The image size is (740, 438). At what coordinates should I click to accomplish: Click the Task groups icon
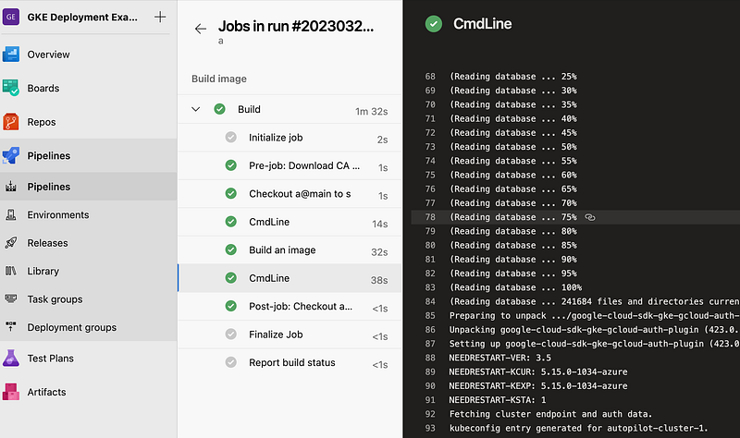pos(11,298)
